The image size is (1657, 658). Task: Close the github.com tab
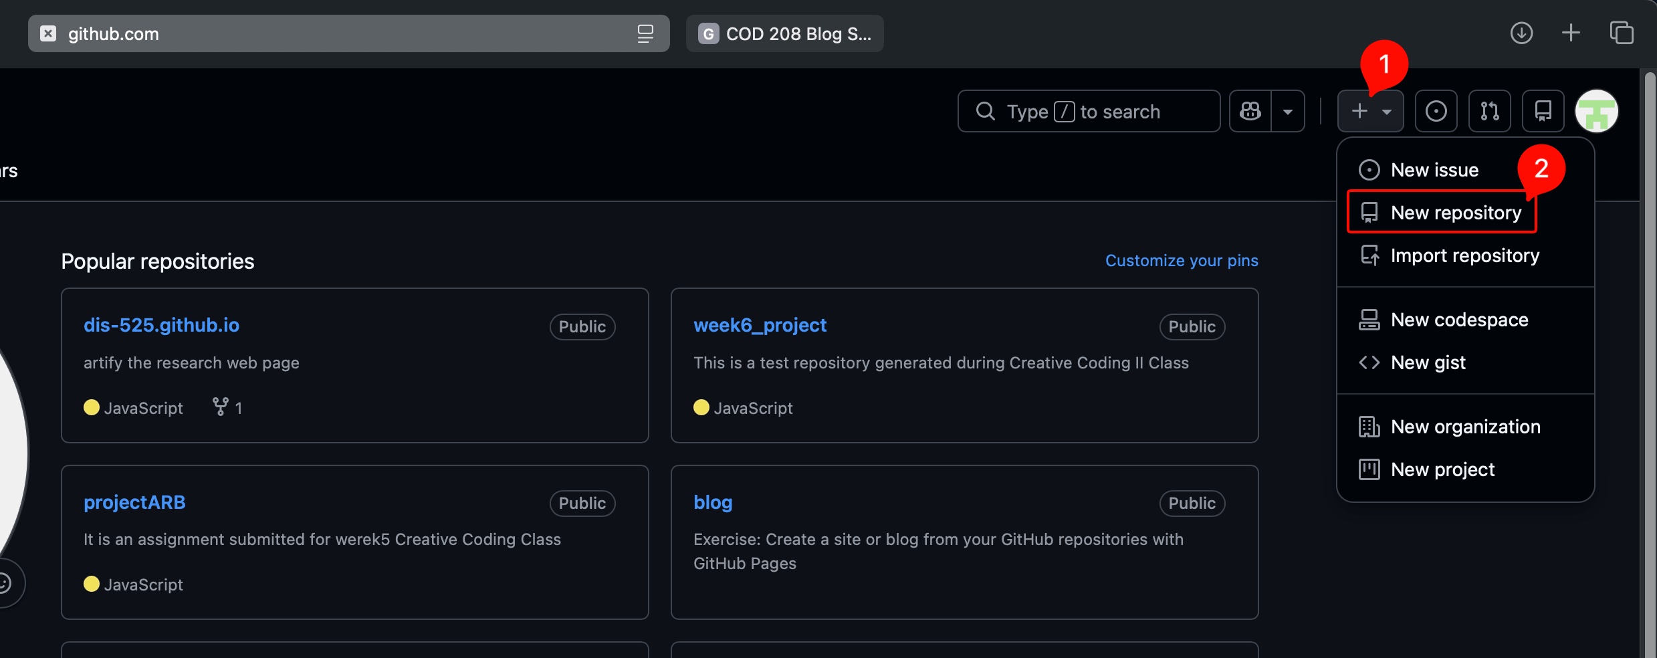click(48, 33)
